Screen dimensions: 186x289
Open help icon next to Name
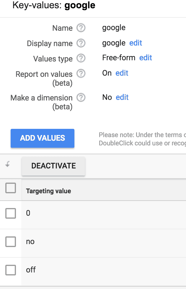tap(81, 28)
